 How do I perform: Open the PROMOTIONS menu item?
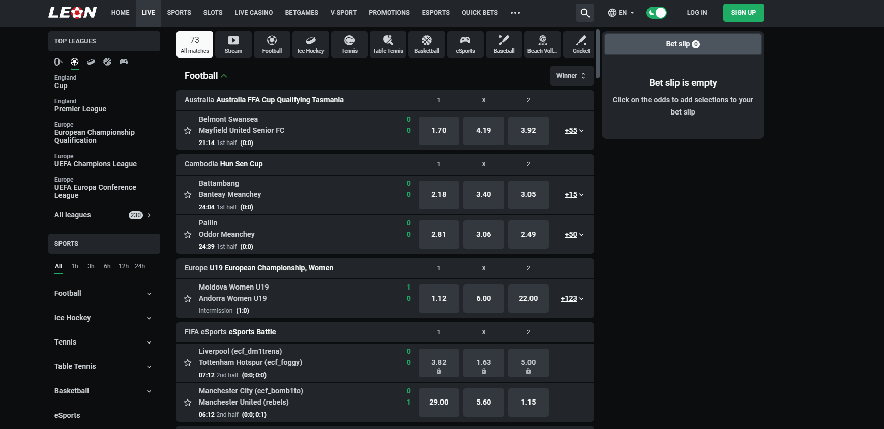(389, 13)
